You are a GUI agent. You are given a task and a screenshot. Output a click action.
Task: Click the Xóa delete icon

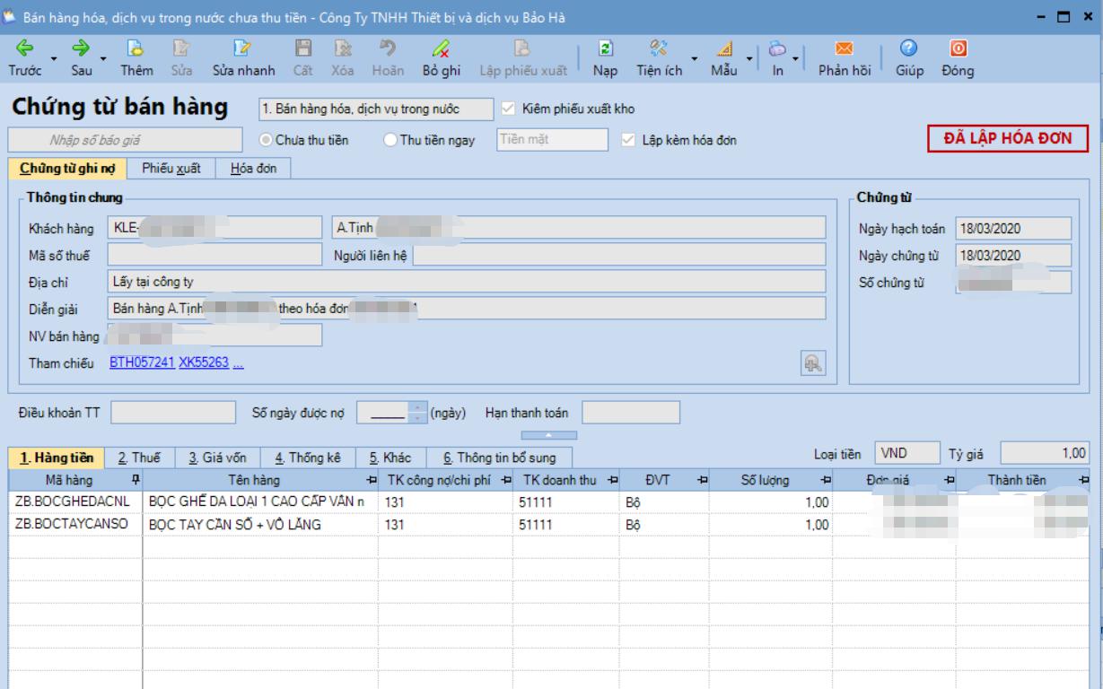[x=343, y=48]
